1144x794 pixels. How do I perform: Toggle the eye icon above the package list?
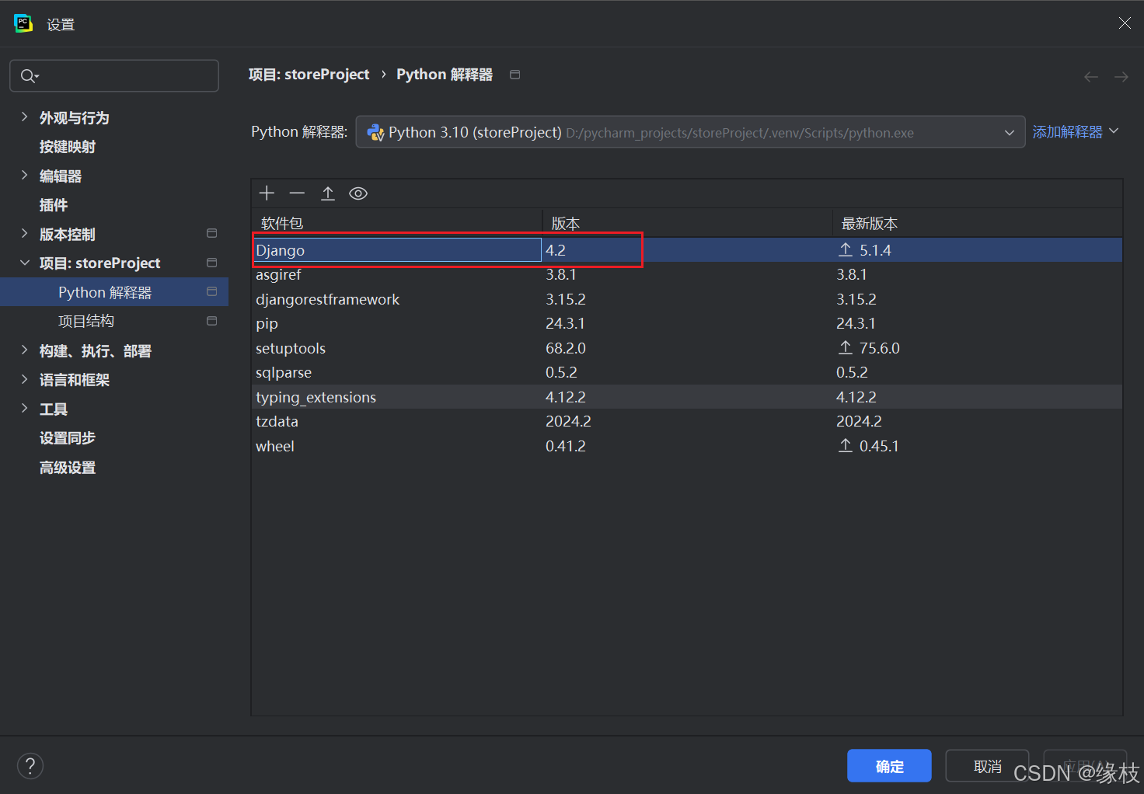click(x=357, y=193)
